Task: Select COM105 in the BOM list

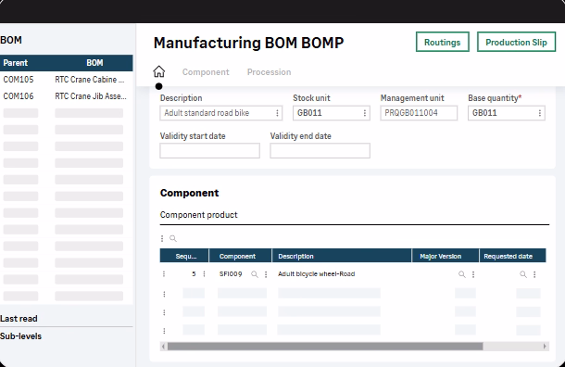Action: 19,80
